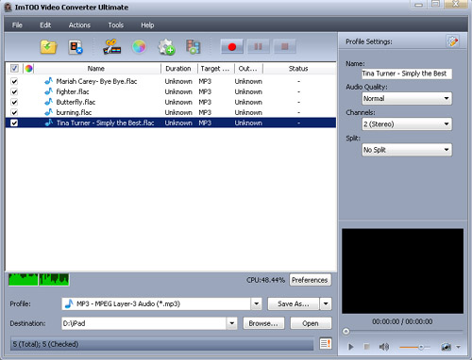This screenshot has height=360, width=472.
Task: Click the Remove file toolbar icon
Action: [76, 47]
